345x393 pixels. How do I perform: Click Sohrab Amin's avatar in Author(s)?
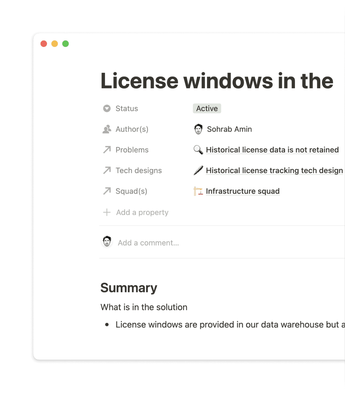[198, 129]
